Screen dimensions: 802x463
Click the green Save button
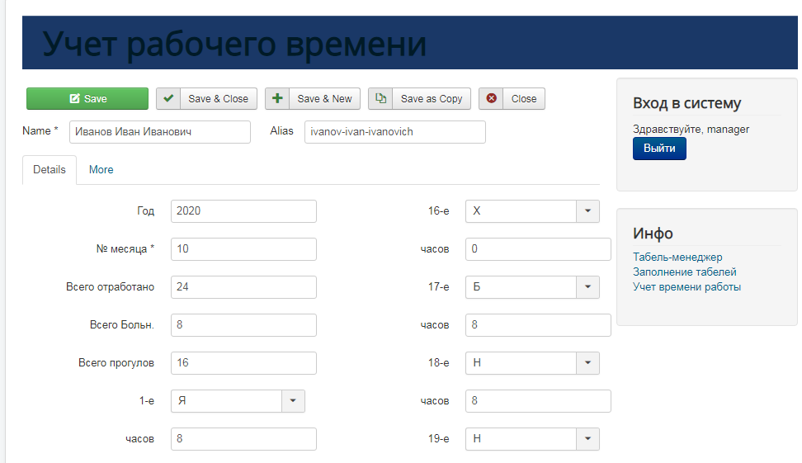(87, 99)
